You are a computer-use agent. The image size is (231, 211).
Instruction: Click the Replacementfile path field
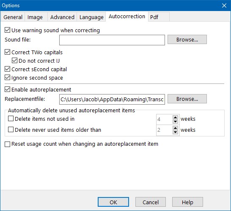coord(112,99)
